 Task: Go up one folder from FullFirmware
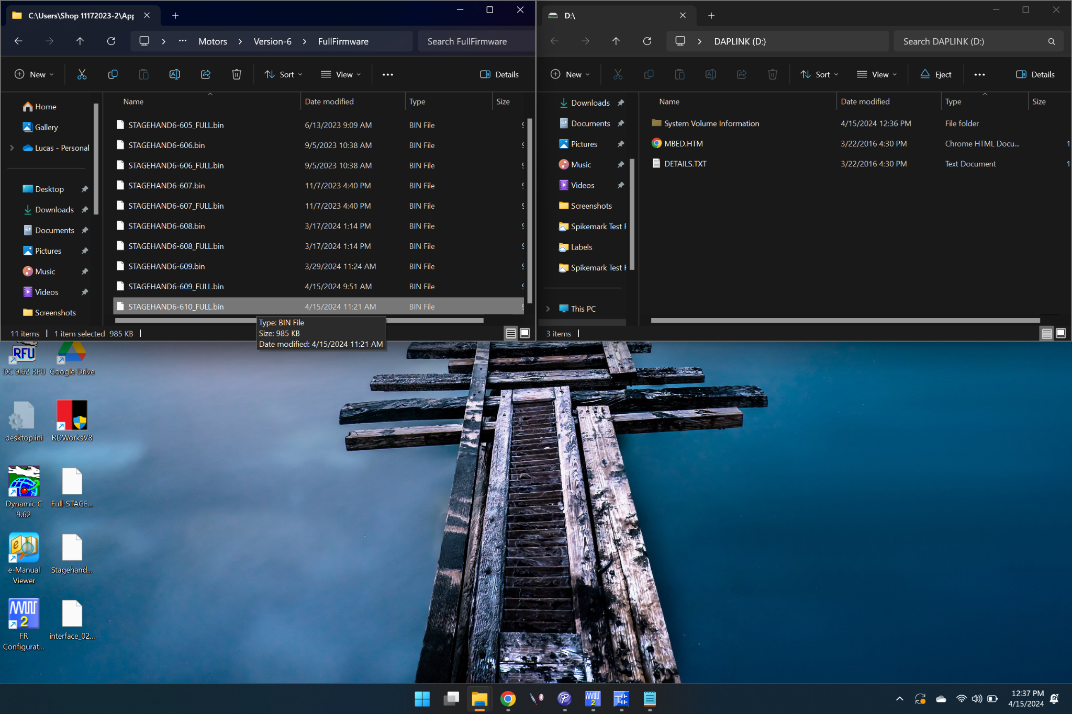80,41
